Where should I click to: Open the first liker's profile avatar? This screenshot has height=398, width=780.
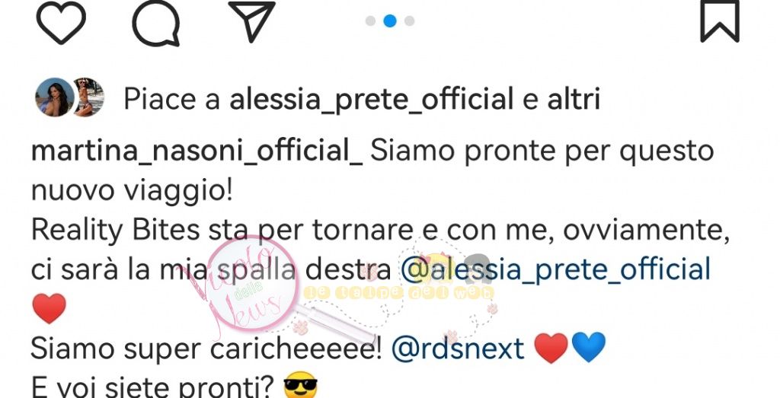point(54,97)
